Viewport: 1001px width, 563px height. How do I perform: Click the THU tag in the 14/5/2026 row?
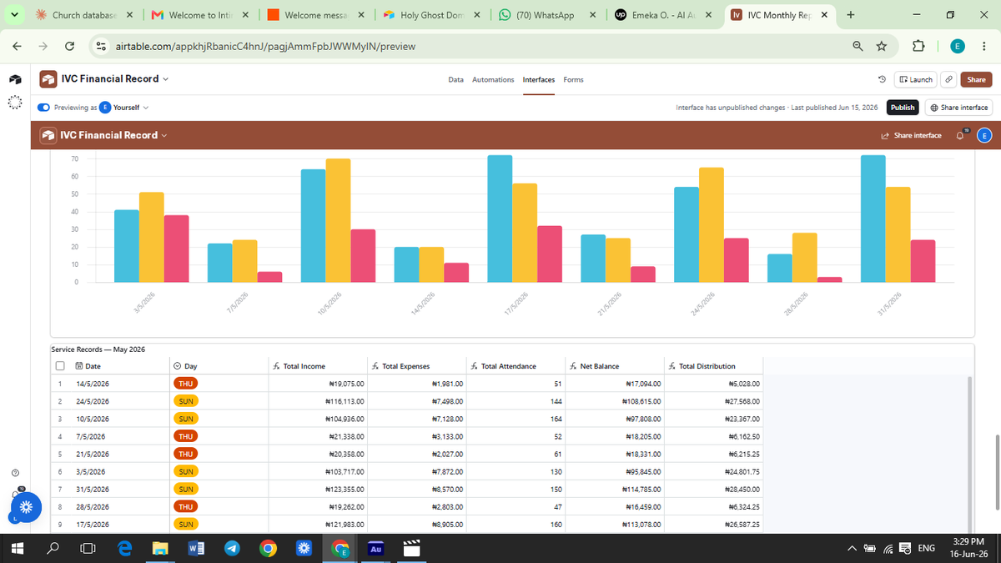pyautogui.click(x=184, y=384)
